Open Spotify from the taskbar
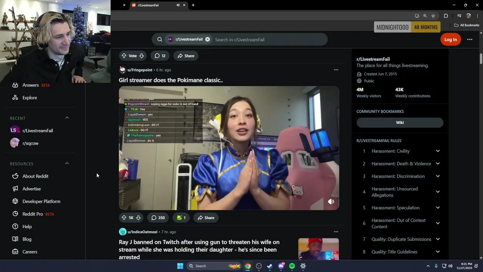Screen dimensions: 483x272 (x=292, y=266)
